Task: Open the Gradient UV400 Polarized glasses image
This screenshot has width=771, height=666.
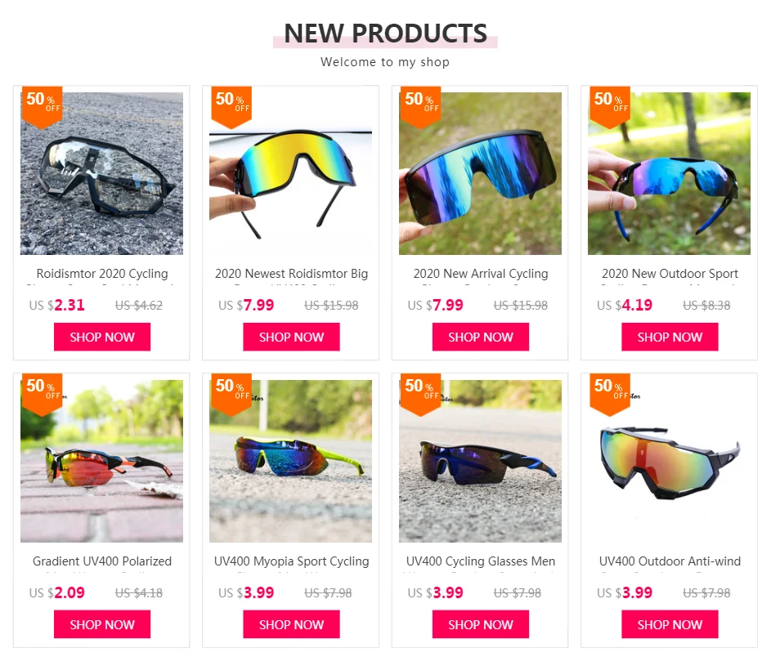Action: coord(101,461)
